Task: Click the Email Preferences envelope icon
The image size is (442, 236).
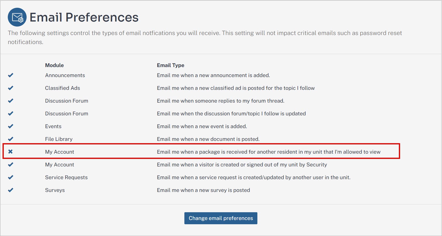Action: click(x=17, y=17)
